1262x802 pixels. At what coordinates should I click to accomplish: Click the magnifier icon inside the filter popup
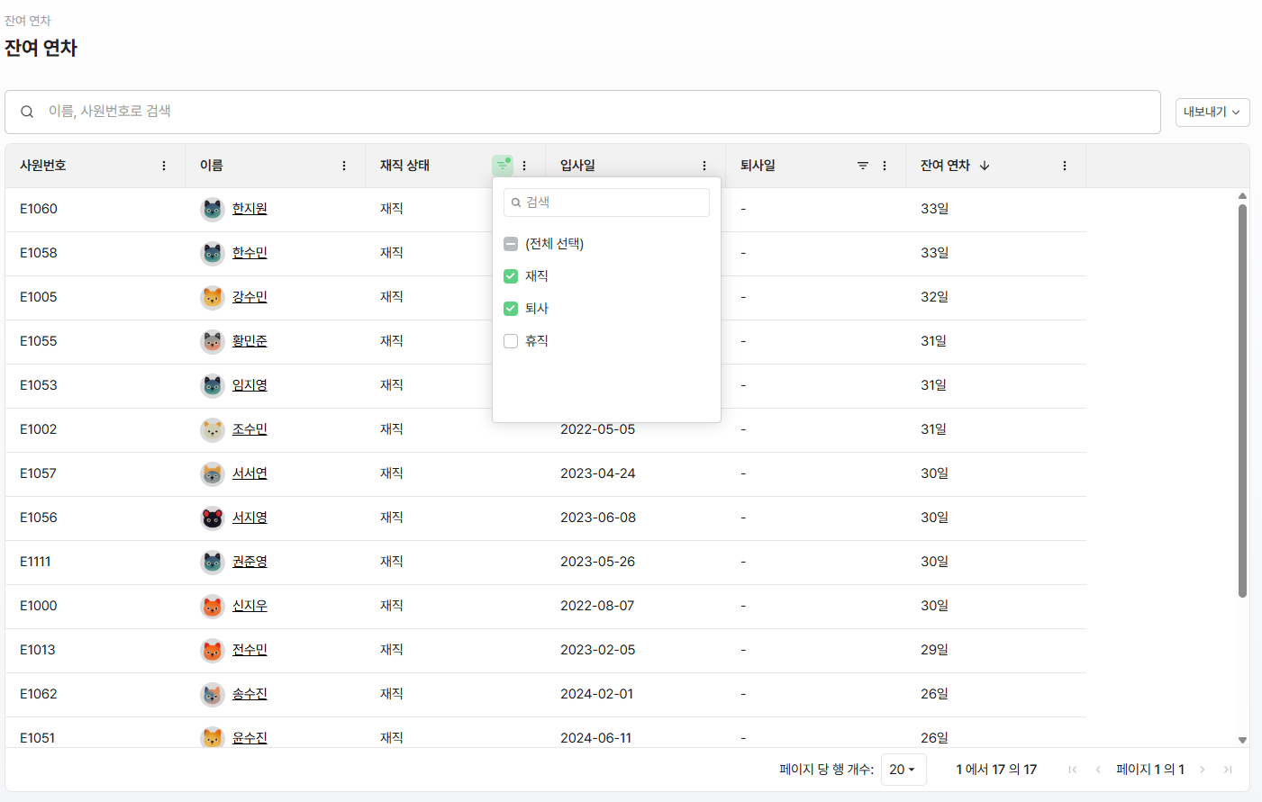(x=513, y=203)
